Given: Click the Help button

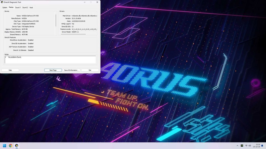Looking at the screenshot, I should pyautogui.click(x=10, y=70).
